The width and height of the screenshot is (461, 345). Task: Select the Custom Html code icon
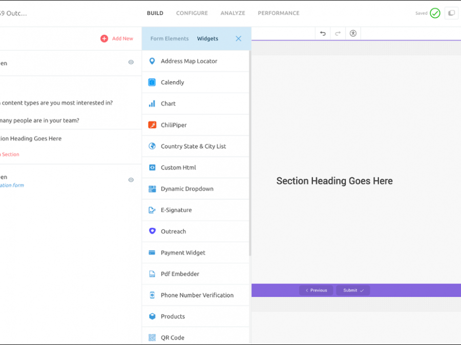(152, 168)
